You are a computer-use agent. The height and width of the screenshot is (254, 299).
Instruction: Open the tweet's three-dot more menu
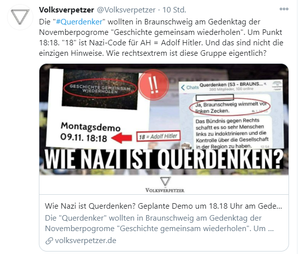(x=284, y=9)
